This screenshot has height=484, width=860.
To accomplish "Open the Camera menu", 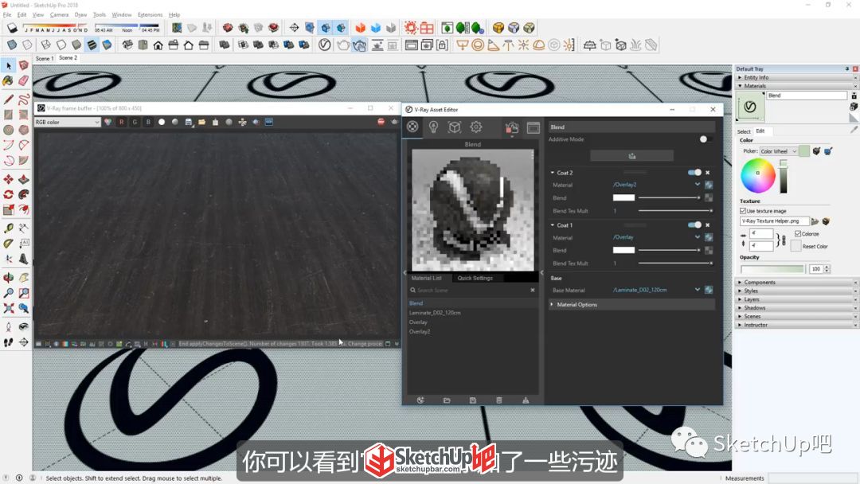I will pos(59,15).
